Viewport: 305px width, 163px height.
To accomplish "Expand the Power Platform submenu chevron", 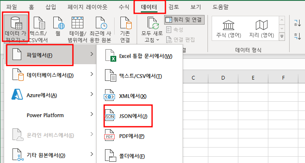I will [x=92, y=114].
